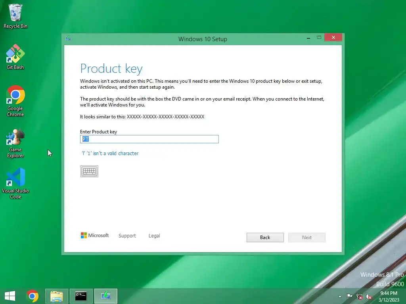Switch to Windows 10 Setup taskbar item

tap(105, 296)
